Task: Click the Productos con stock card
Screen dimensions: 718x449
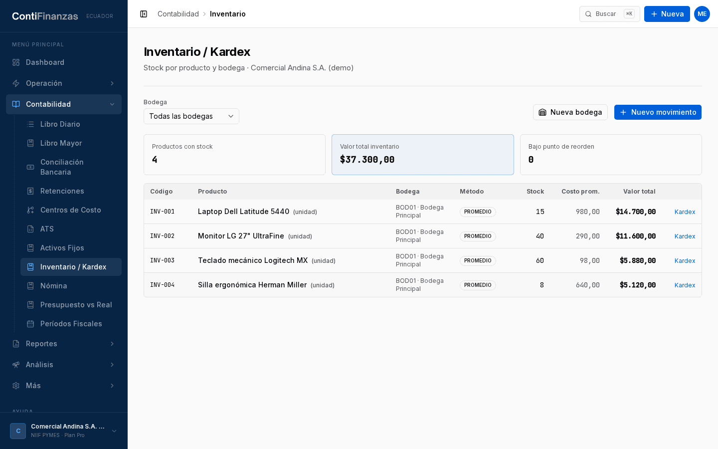Action: [x=234, y=155]
